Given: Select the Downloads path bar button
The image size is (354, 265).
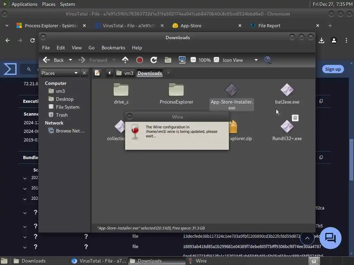Looking at the screenshot, I should tap(150, 73).
